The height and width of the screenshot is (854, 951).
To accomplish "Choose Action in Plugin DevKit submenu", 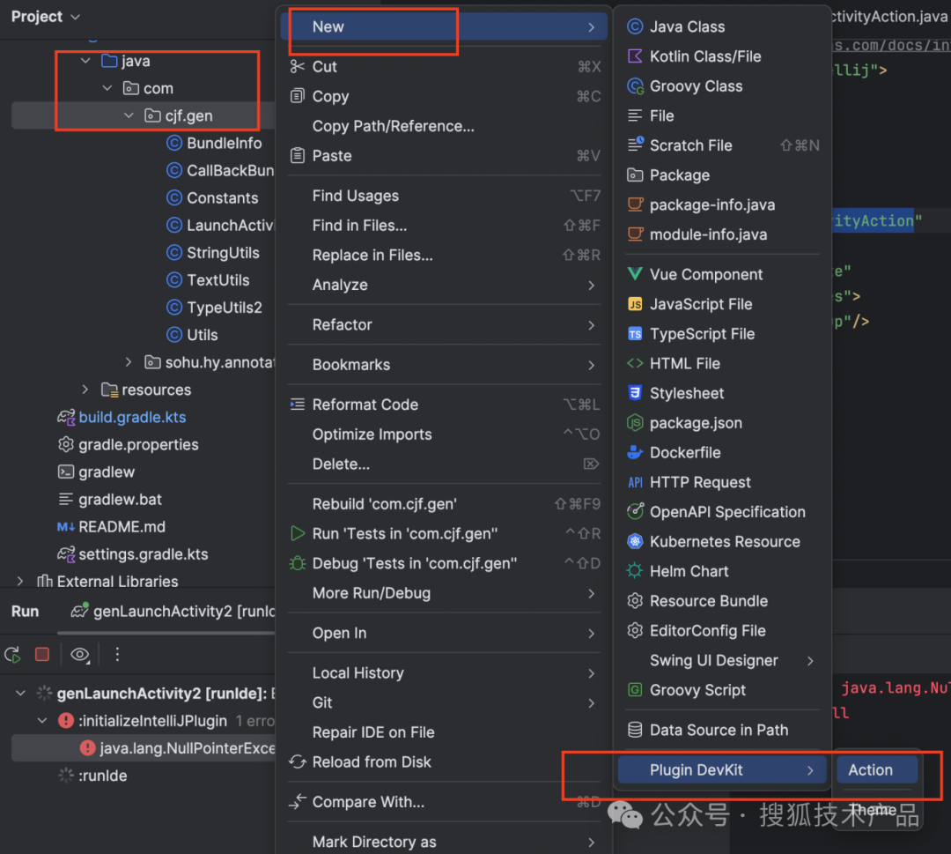I will 877,769.
